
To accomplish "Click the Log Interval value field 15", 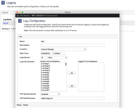I will [x=44, y=58].
